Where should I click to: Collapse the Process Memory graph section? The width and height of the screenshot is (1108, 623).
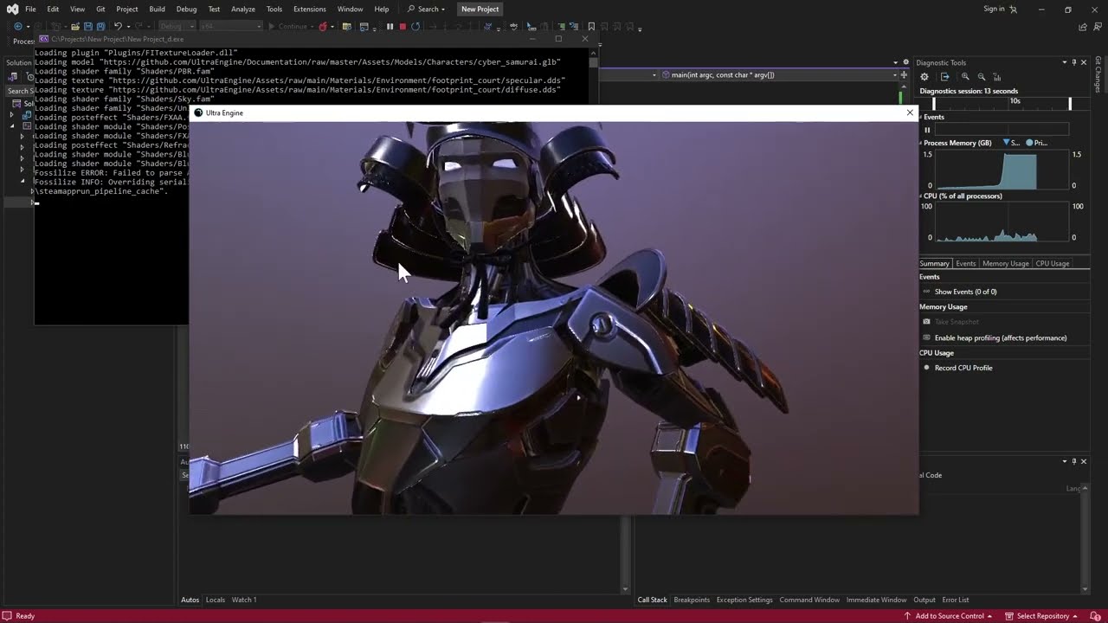click(921, 143)
